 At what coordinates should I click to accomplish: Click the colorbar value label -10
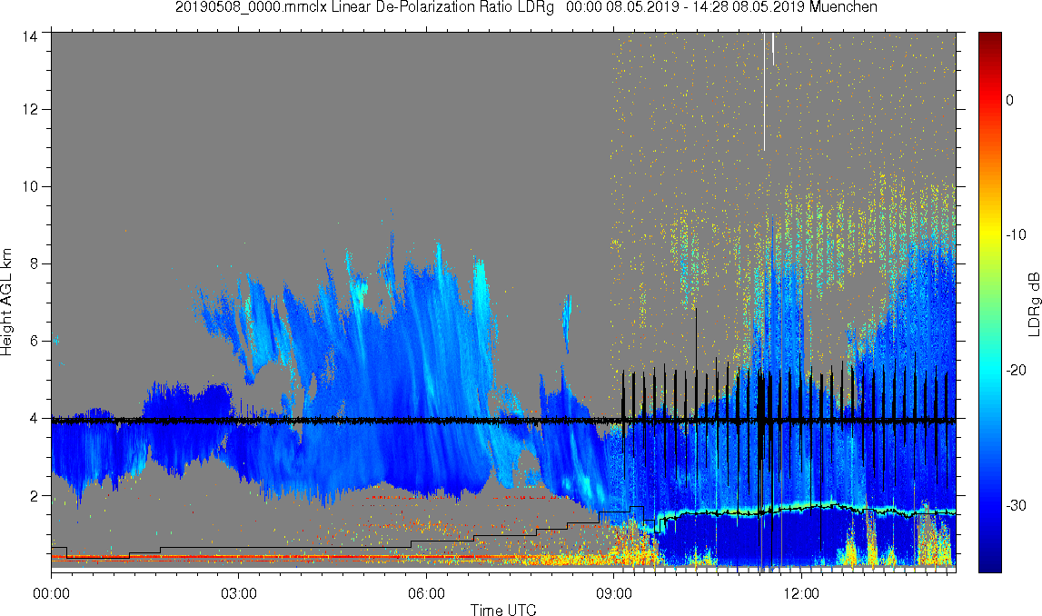point(1016,234)
